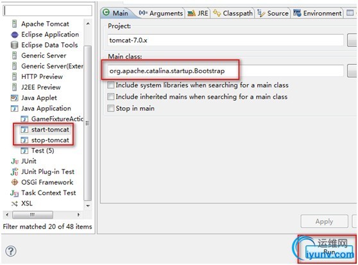This screenshot has height=265, width=358.
Task: Click the start-tomcat config icon
Action: (x=24, y=130)
